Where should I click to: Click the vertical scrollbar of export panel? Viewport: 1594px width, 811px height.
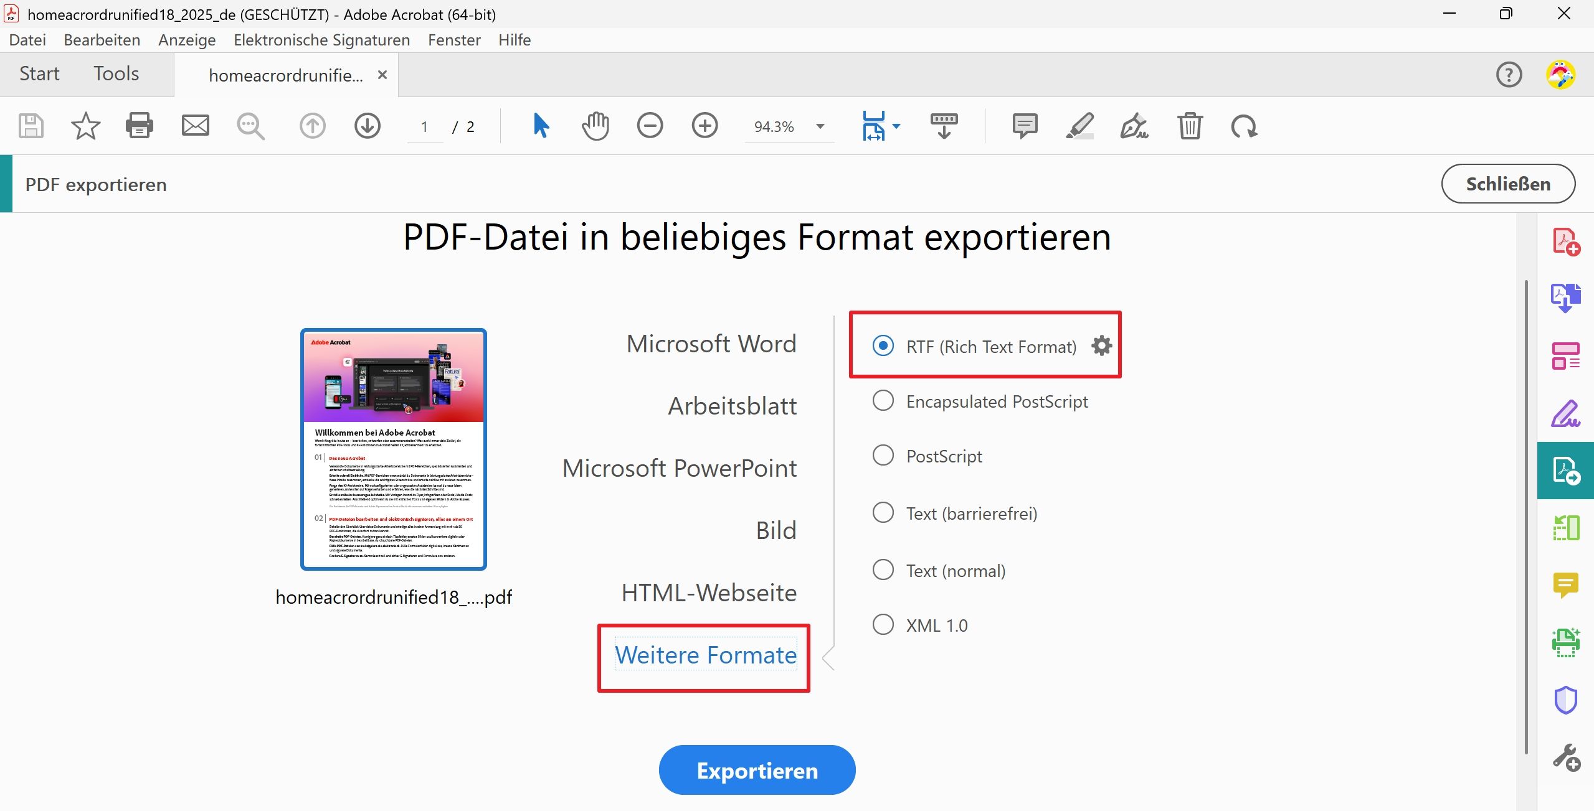click(1526, 517)
